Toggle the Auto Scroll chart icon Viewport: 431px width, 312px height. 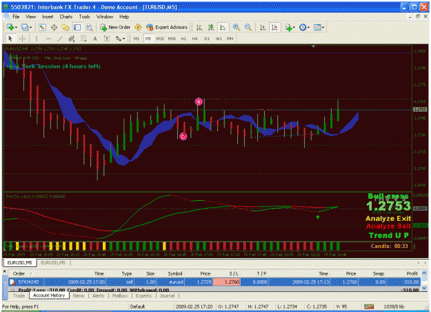(263, 27)
